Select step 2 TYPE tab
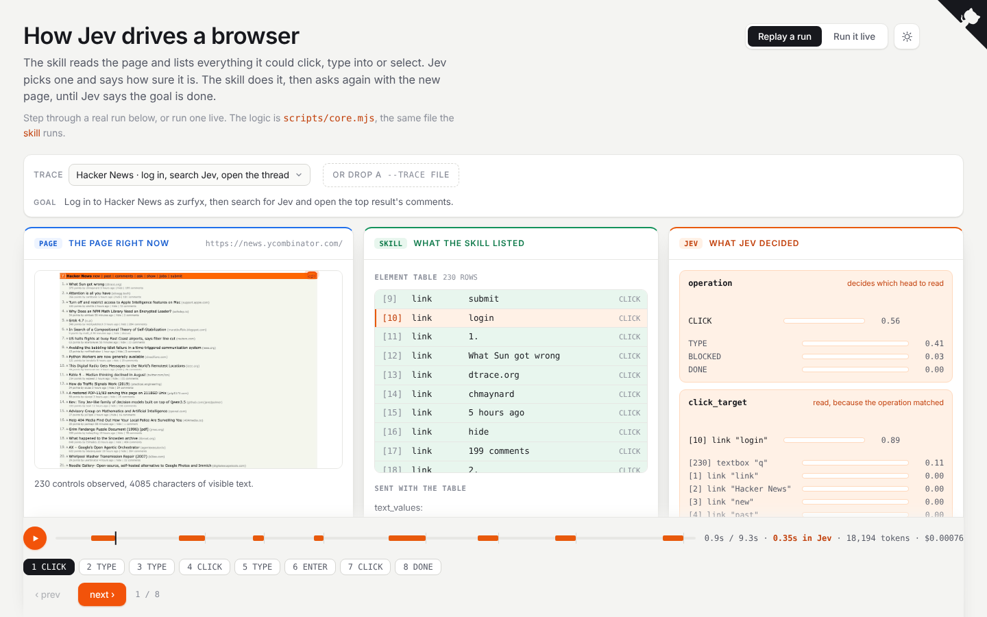This screenshot has width=987, height=617. (101, 567)
